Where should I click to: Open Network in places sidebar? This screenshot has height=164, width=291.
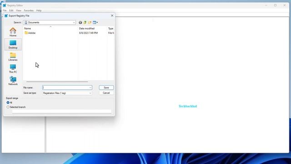point(13,81)
